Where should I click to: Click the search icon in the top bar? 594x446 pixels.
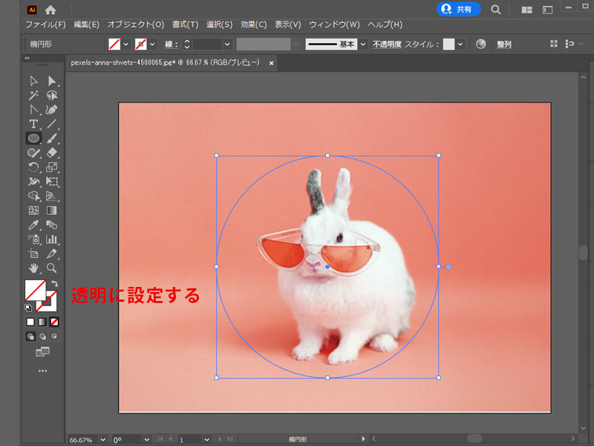[x=495, y=10]
